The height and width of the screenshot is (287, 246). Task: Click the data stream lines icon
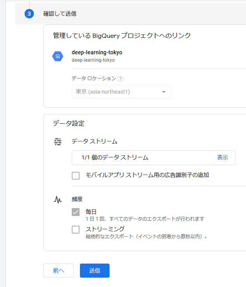pyautogui.click(x=58, y=142)
